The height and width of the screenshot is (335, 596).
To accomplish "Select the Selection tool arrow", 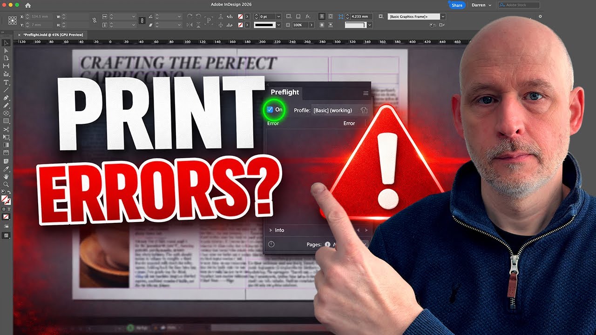I will [6, 42].
